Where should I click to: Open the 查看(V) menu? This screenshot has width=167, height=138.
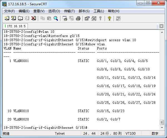[x=39, y=11]
